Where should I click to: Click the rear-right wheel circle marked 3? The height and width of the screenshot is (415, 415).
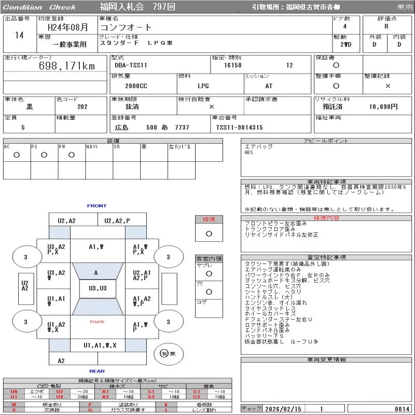click(x=168, y=322)
